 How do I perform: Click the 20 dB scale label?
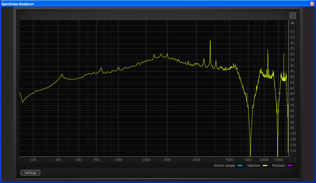[x=292, y=43]
